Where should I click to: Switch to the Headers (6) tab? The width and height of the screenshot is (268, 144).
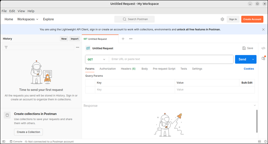point(128,69)
